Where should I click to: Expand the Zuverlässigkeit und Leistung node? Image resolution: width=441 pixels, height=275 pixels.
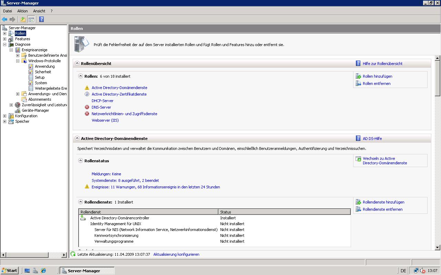(11, 105)
